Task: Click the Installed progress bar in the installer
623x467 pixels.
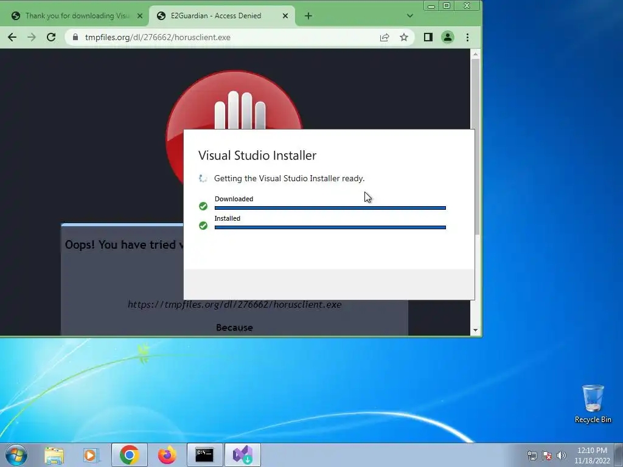Action: [330, 227]
